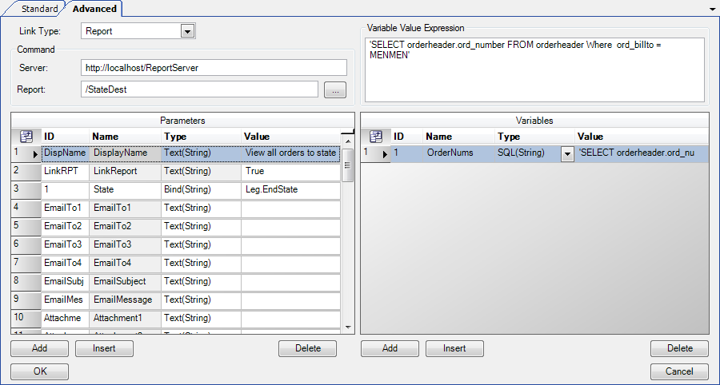Viewport: 720px width, 385px height.
Task: Click the Variables grid select-all corner icon
Action: 375,137
